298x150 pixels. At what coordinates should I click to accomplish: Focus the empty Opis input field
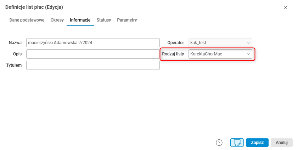pos(93,54)
